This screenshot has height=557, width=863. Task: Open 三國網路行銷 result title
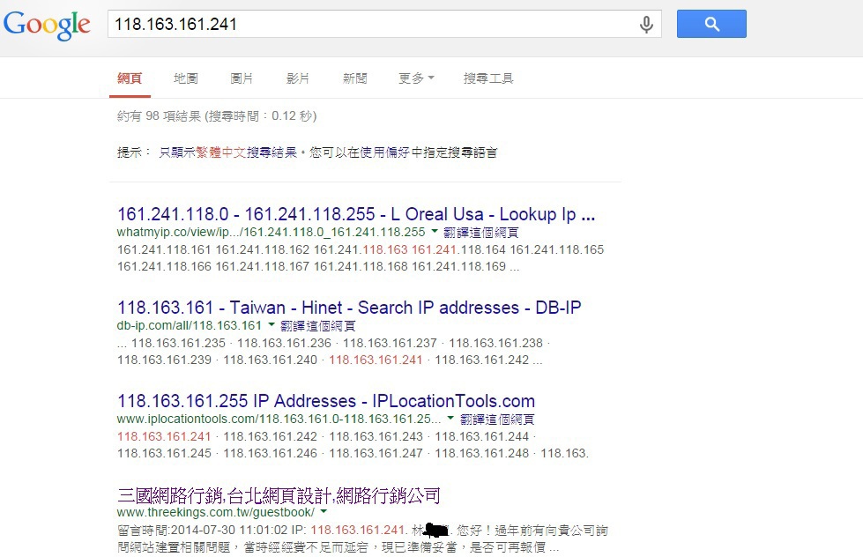[x=279, y=495]
